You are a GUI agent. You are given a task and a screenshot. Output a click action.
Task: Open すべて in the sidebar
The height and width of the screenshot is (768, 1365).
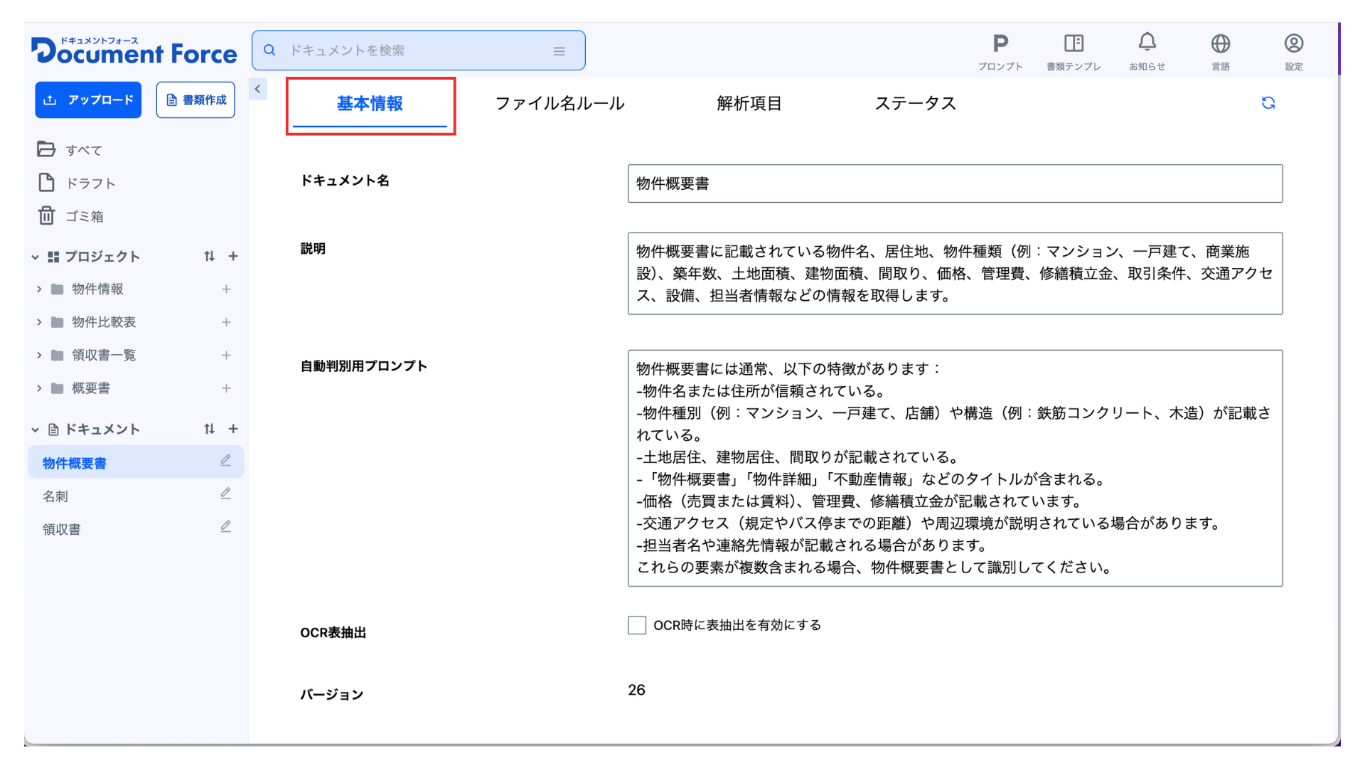pyautogui.click(x=70, y=149)
